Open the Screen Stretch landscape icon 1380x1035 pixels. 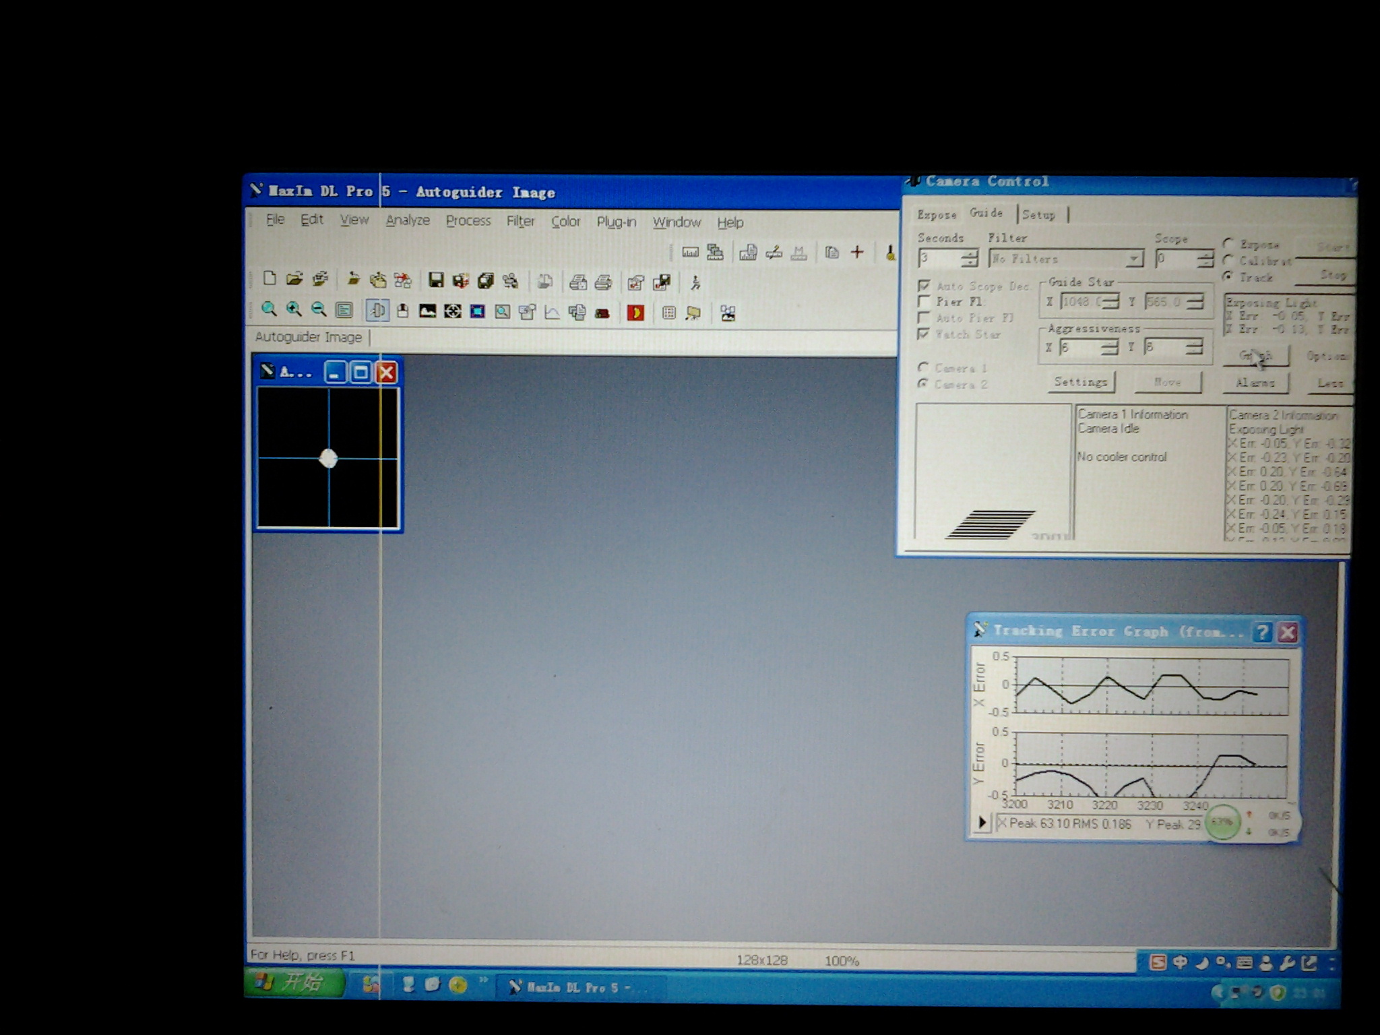(427, 311)
